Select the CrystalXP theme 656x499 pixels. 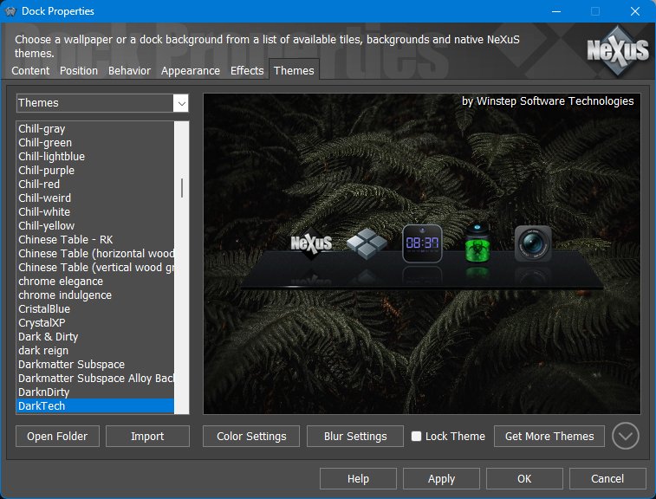(95, 322)
